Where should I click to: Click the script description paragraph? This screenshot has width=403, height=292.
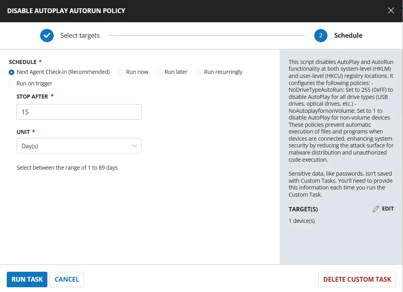click(341, 110)
